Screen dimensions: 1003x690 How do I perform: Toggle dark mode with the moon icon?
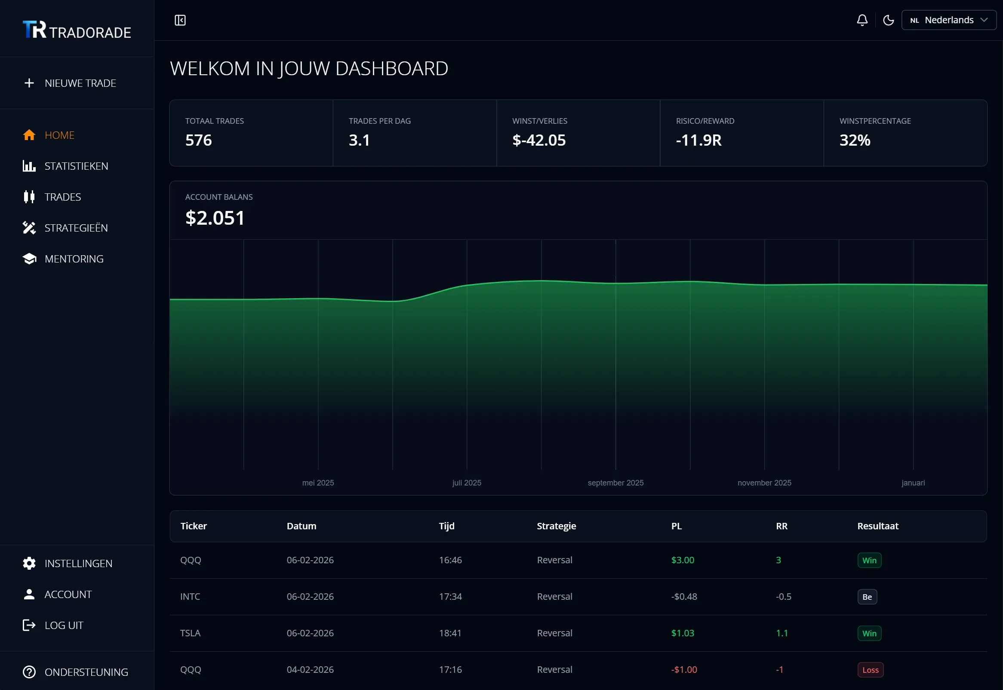(889, 20)
